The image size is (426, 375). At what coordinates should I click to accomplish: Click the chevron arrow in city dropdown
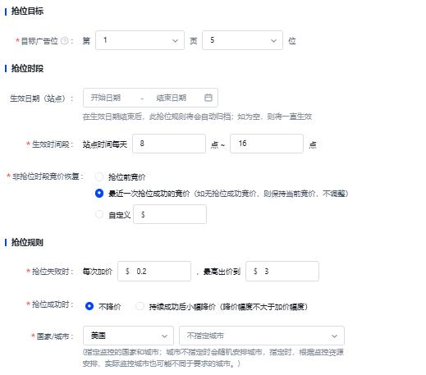[x=334, y=336]
